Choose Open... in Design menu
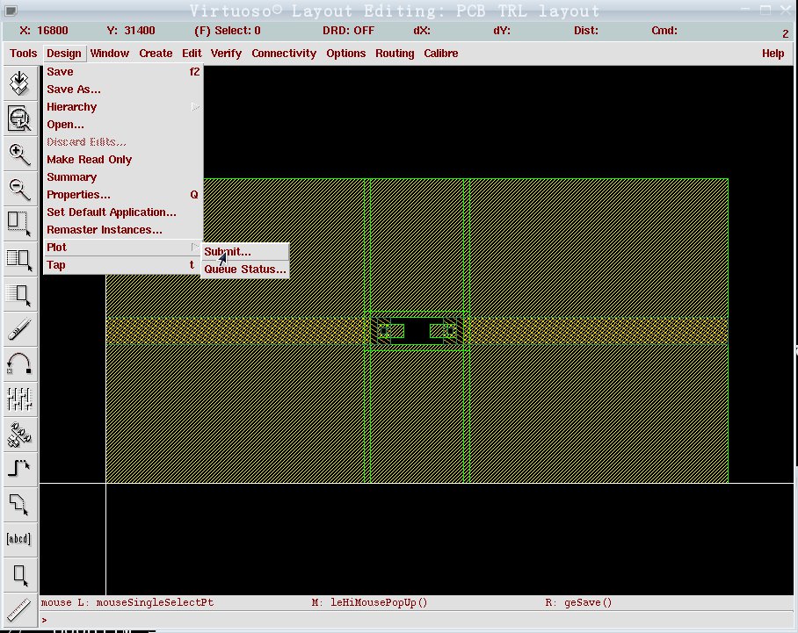 tap(123, 125)
